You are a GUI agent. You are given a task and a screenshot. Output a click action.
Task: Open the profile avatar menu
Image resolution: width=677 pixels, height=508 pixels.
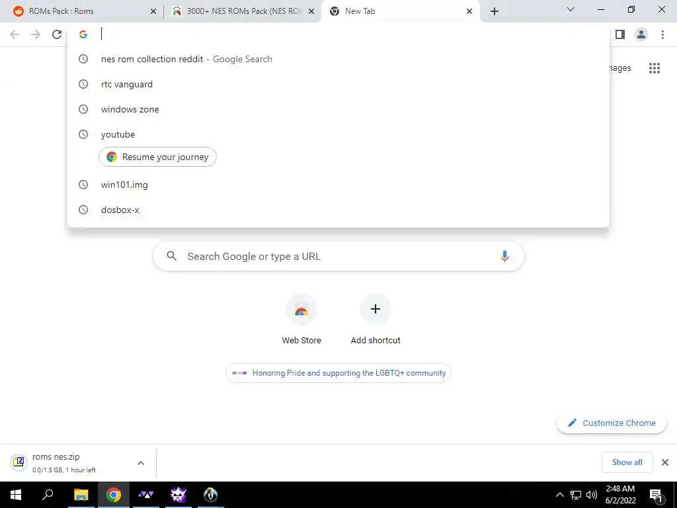click(x=641, y=34)
